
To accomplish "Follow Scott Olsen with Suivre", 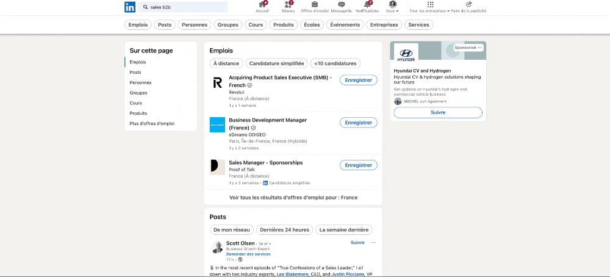I will coord(357,242).
